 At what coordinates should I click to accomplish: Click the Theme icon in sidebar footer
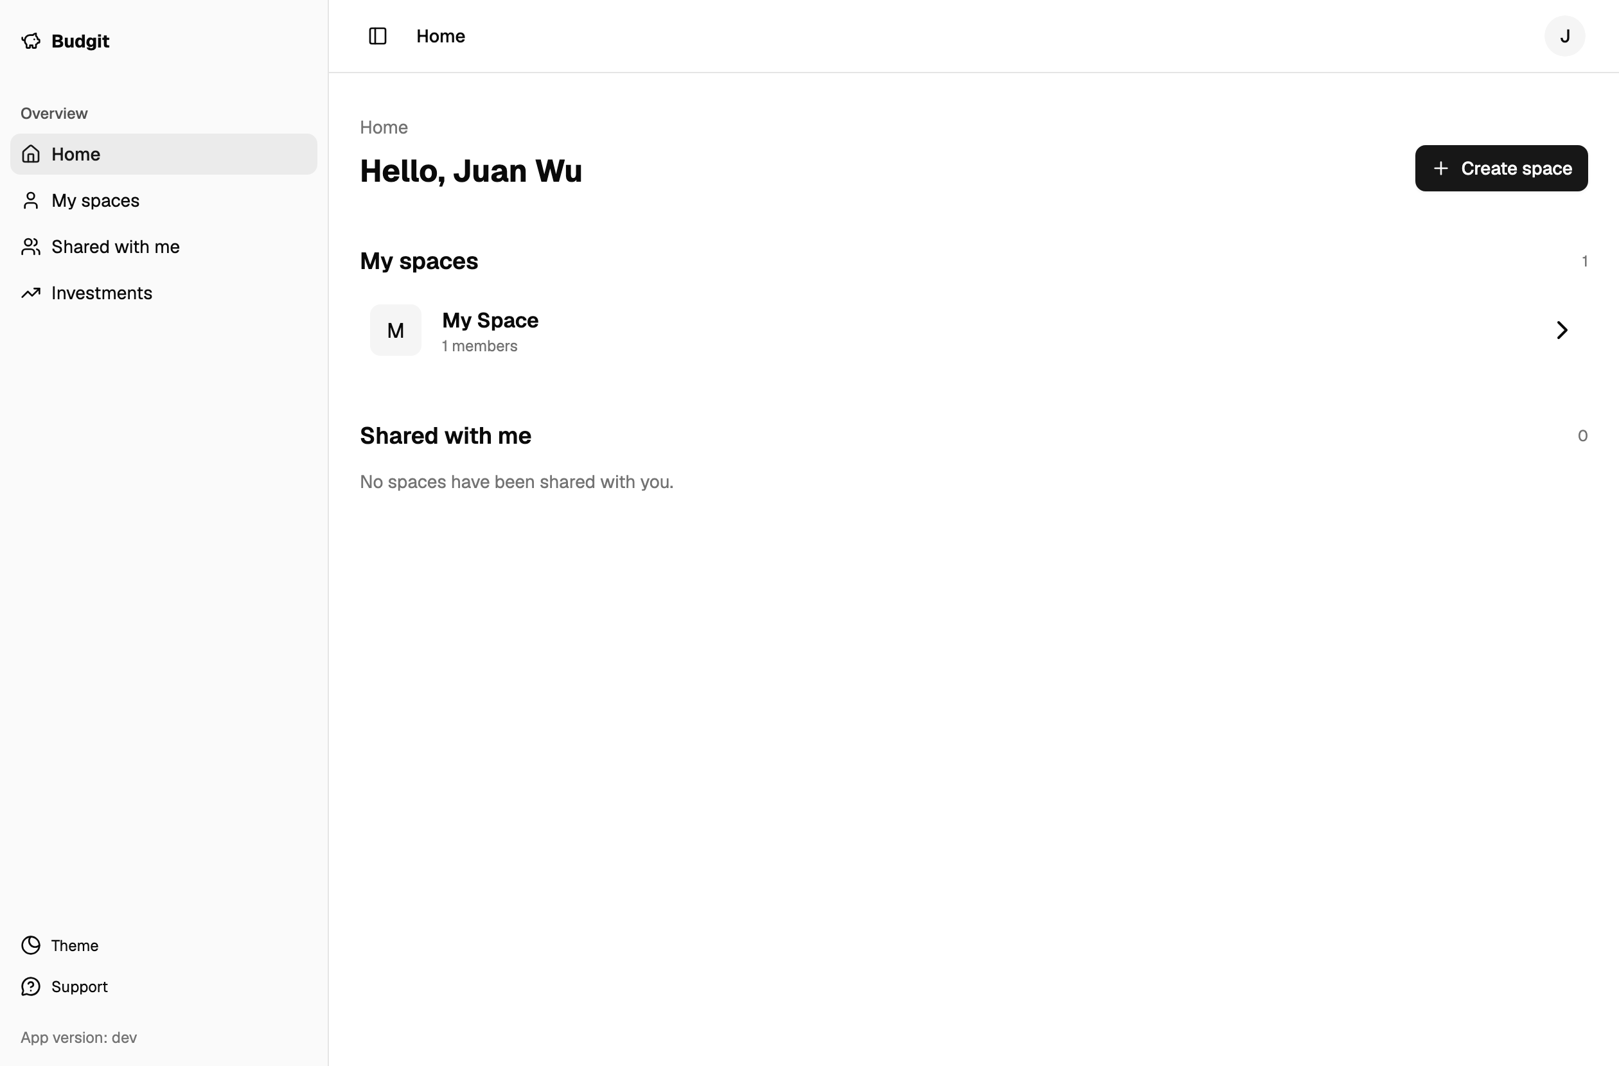pos(31,946)
